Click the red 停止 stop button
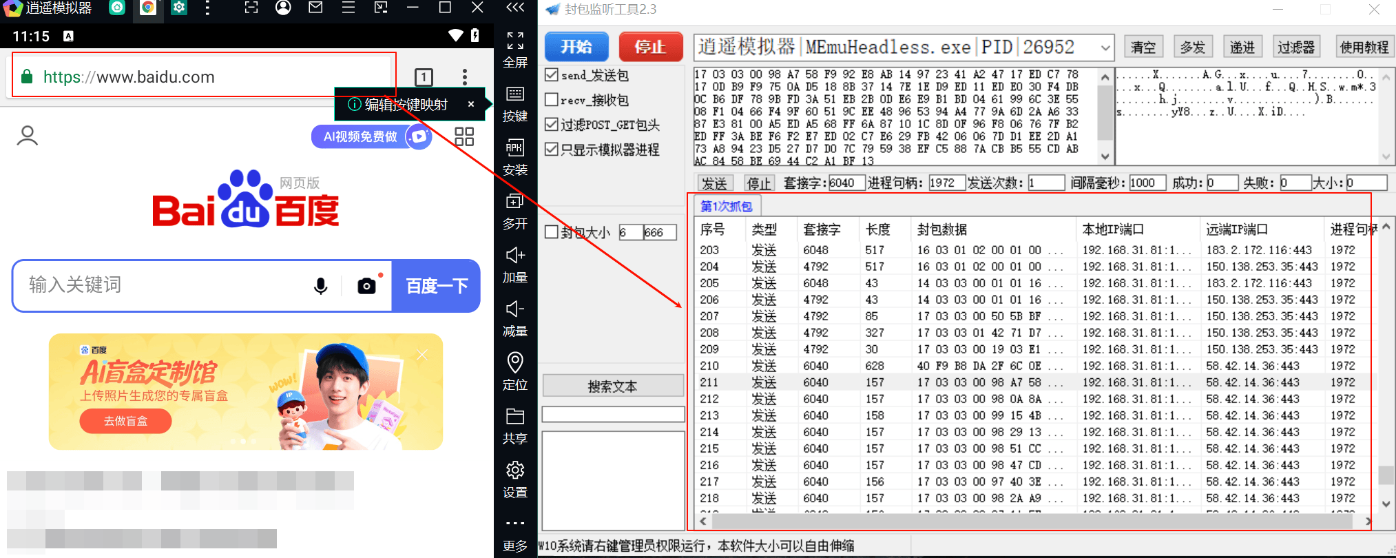 click(650, 47)
